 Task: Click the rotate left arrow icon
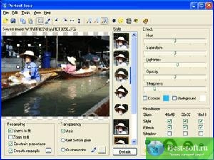[56, 20]
